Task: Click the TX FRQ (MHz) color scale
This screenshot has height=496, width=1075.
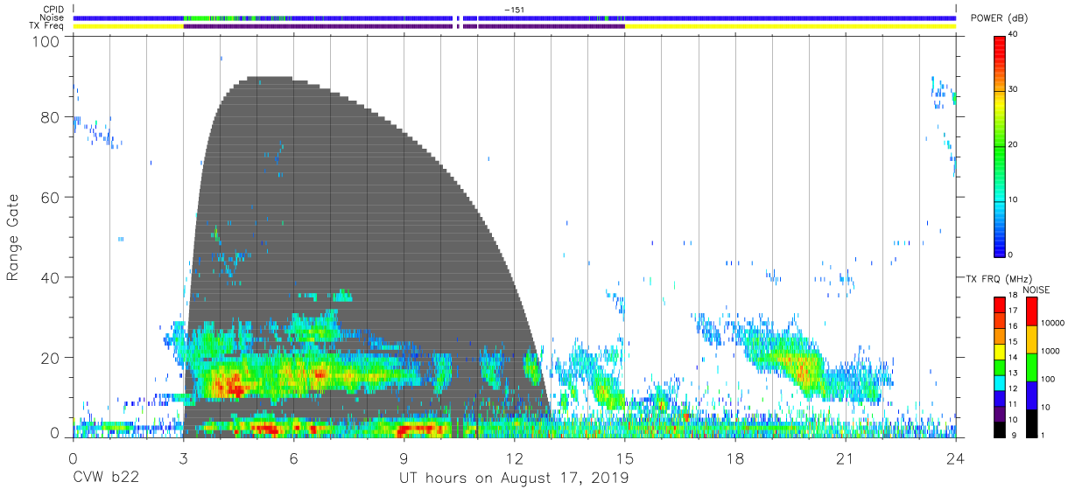Action: pyautogui.click(x=1000, y=366)
